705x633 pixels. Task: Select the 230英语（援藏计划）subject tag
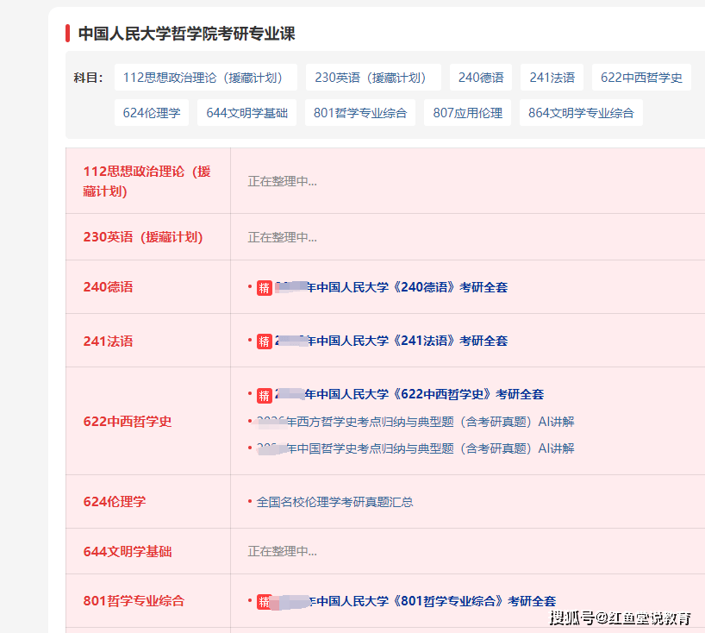(373, 78)
